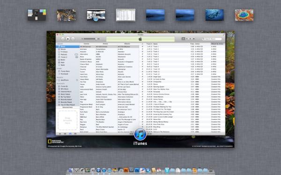
Task: Sort by the Genres column header
Action: click(x=86, y=44)
